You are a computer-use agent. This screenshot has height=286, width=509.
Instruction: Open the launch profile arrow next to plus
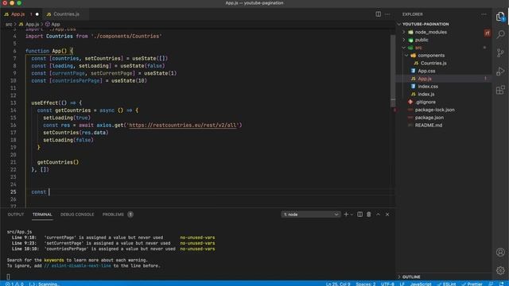coord(352,214)
